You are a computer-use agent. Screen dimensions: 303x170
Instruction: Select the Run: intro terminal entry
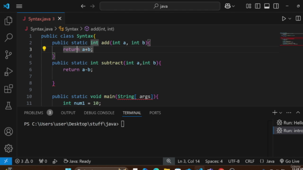pyautogui.click(x=288, y=130)
